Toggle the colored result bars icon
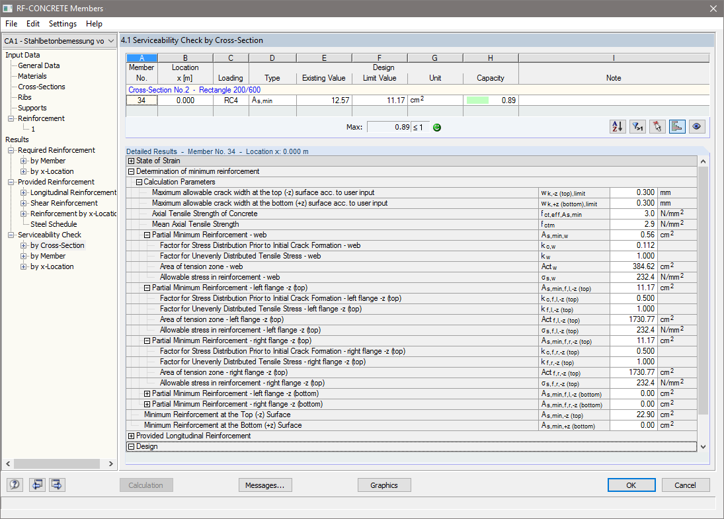 tap(677, 126)
